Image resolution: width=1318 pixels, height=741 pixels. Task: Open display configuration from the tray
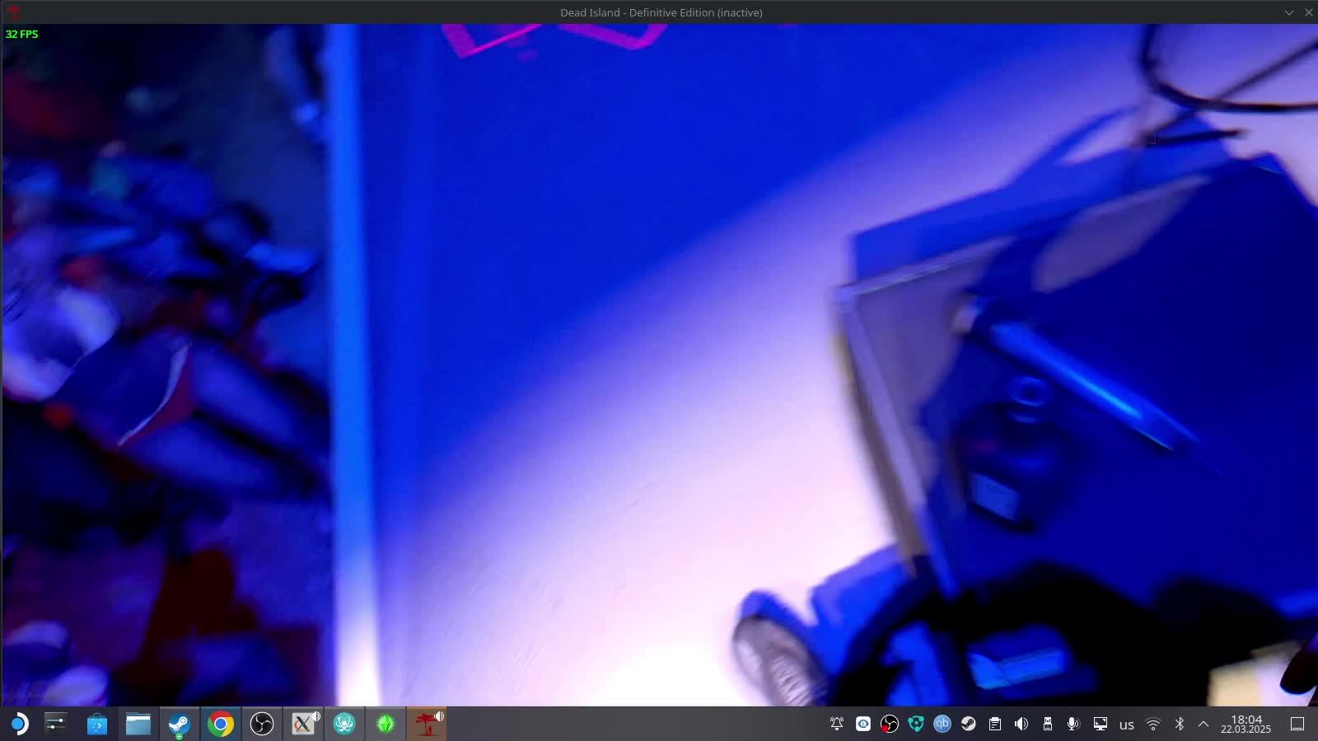[x=1101, y=725]
